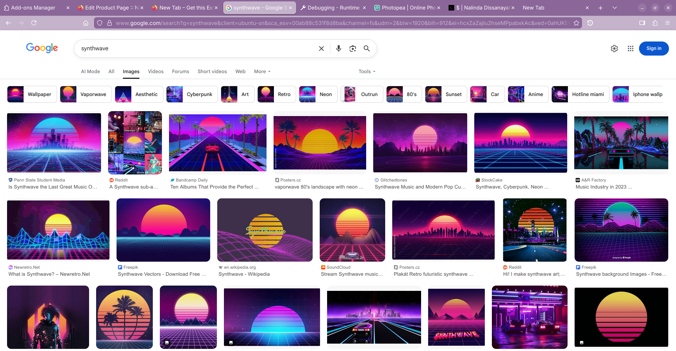Viewport: 676px width, 351px height.
Task: Filter images by Retro chip
Action: [277, 94]
